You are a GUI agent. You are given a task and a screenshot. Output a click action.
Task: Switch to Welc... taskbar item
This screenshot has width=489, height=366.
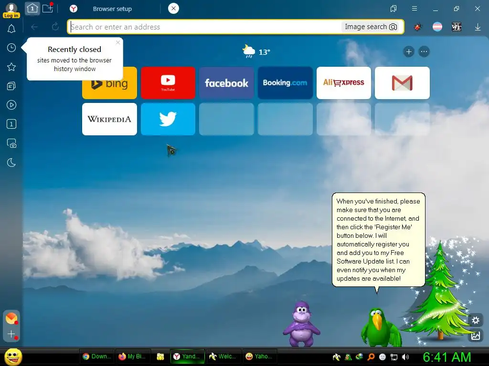(x=223, y=356)
